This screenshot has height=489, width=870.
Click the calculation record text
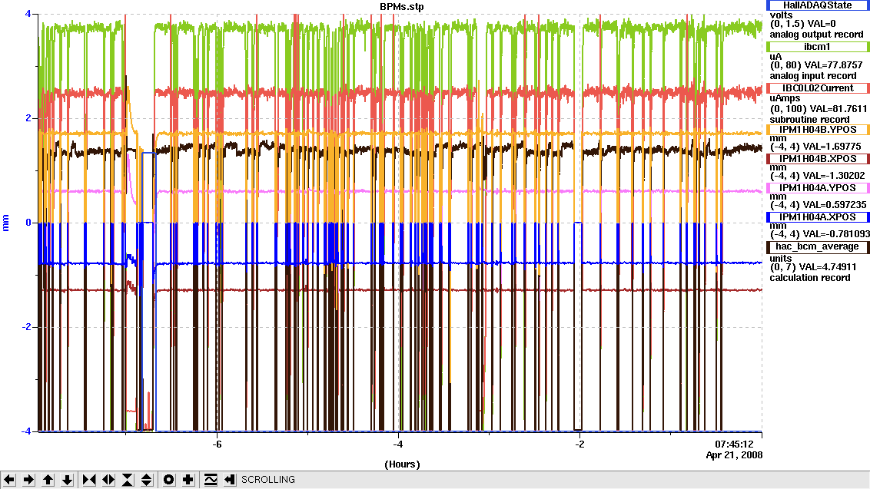click(x=809, y=278)
